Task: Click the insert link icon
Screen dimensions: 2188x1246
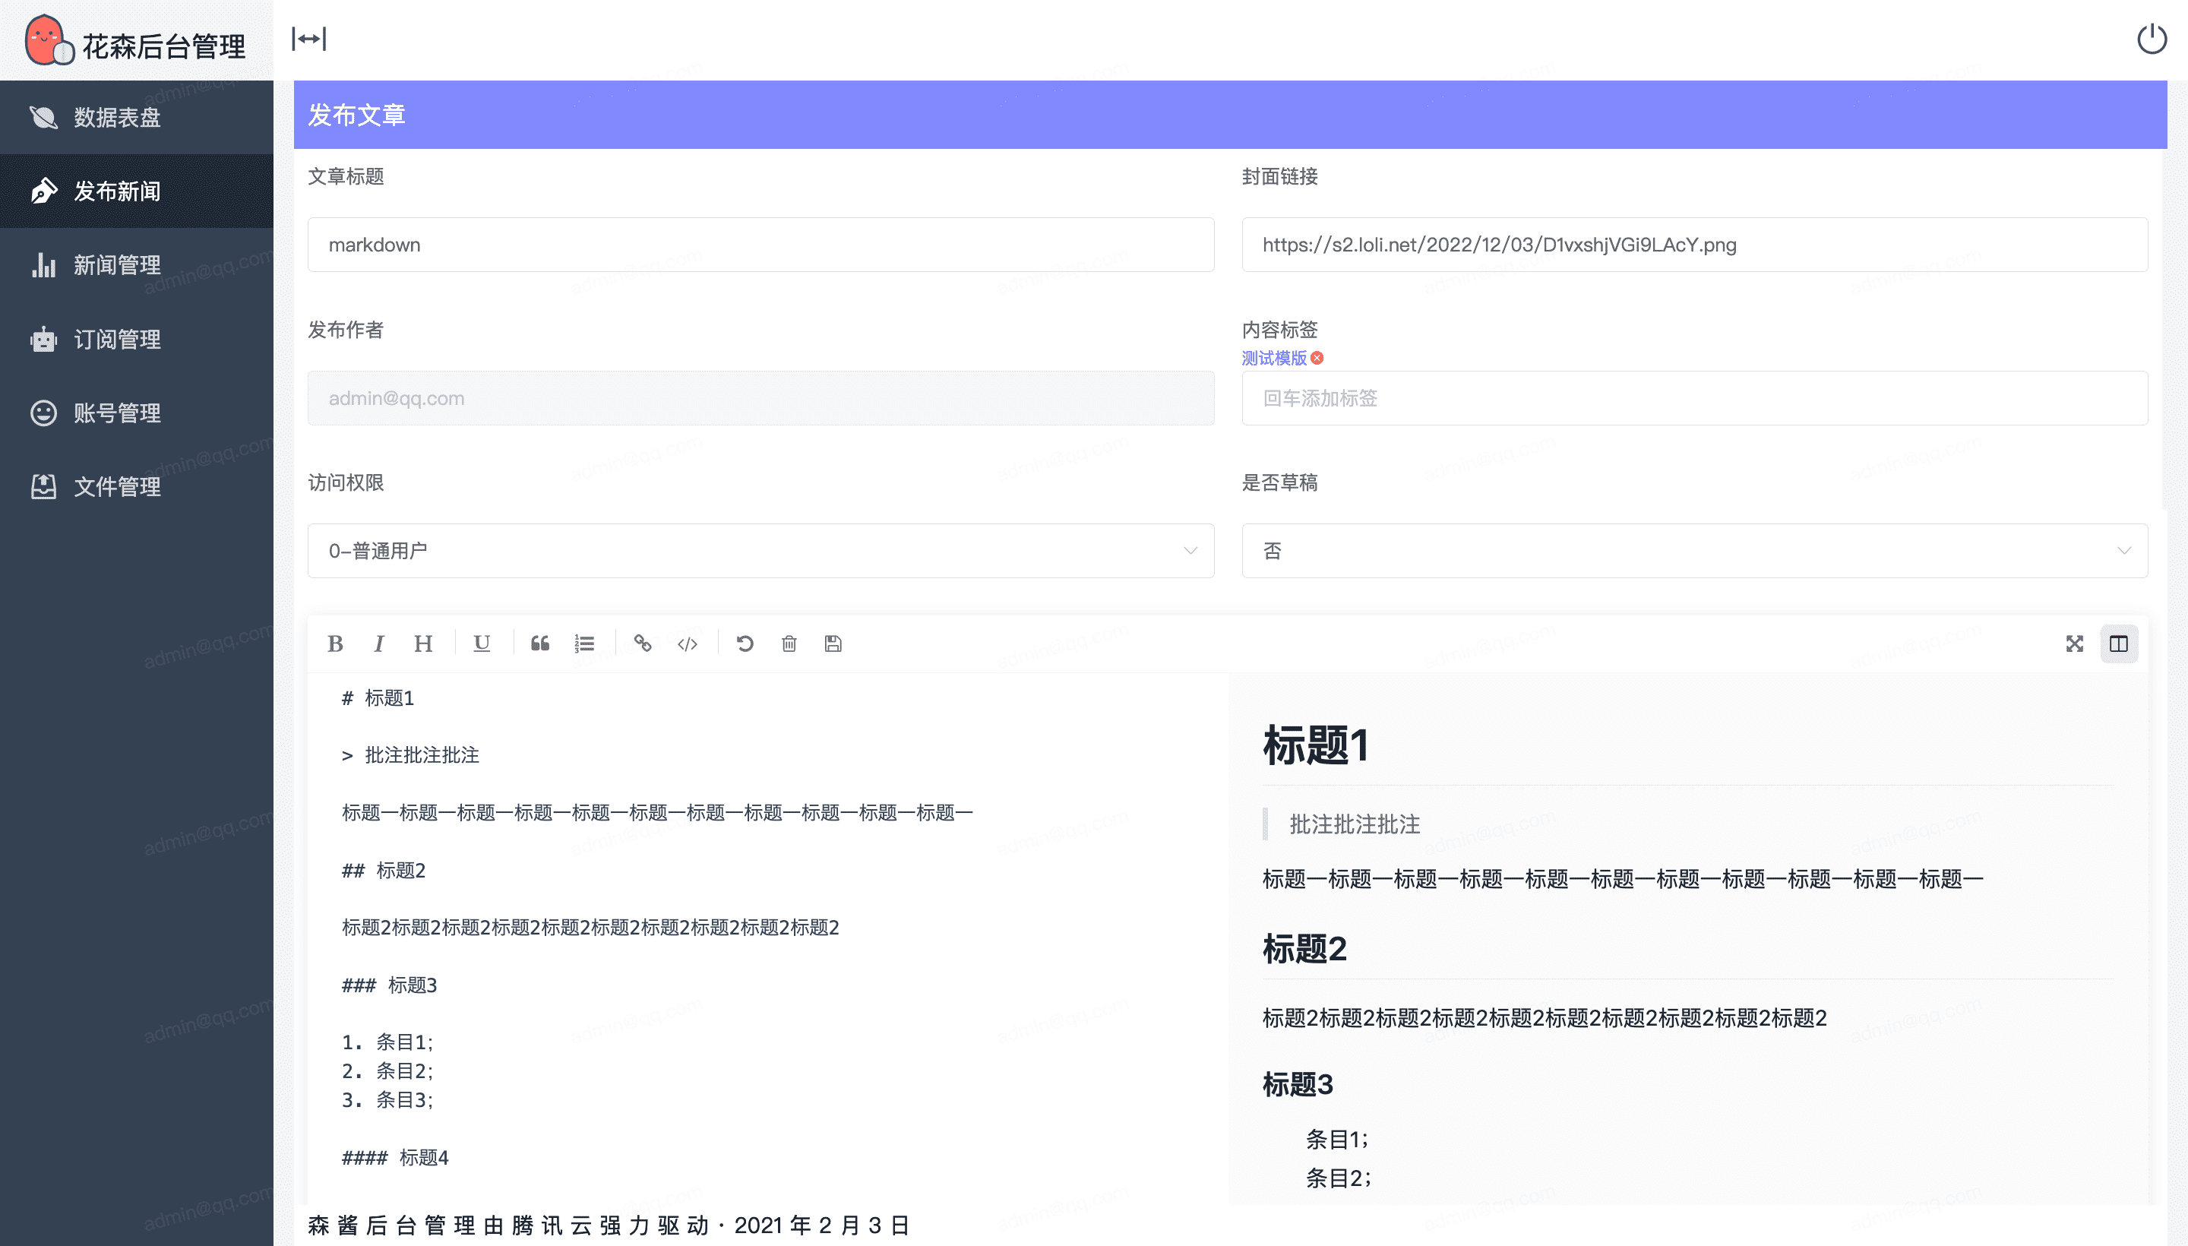Action: pyautogui.click(x=643, y=644)
